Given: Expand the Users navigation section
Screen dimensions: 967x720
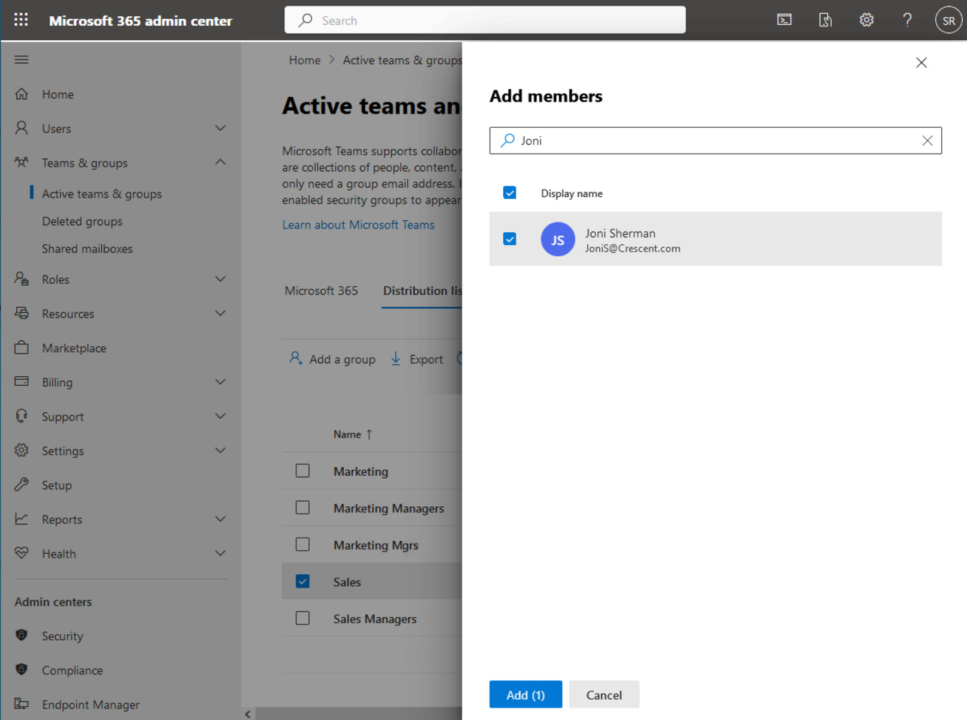Looking at the screenshot, I should click(x=220, y=128).
